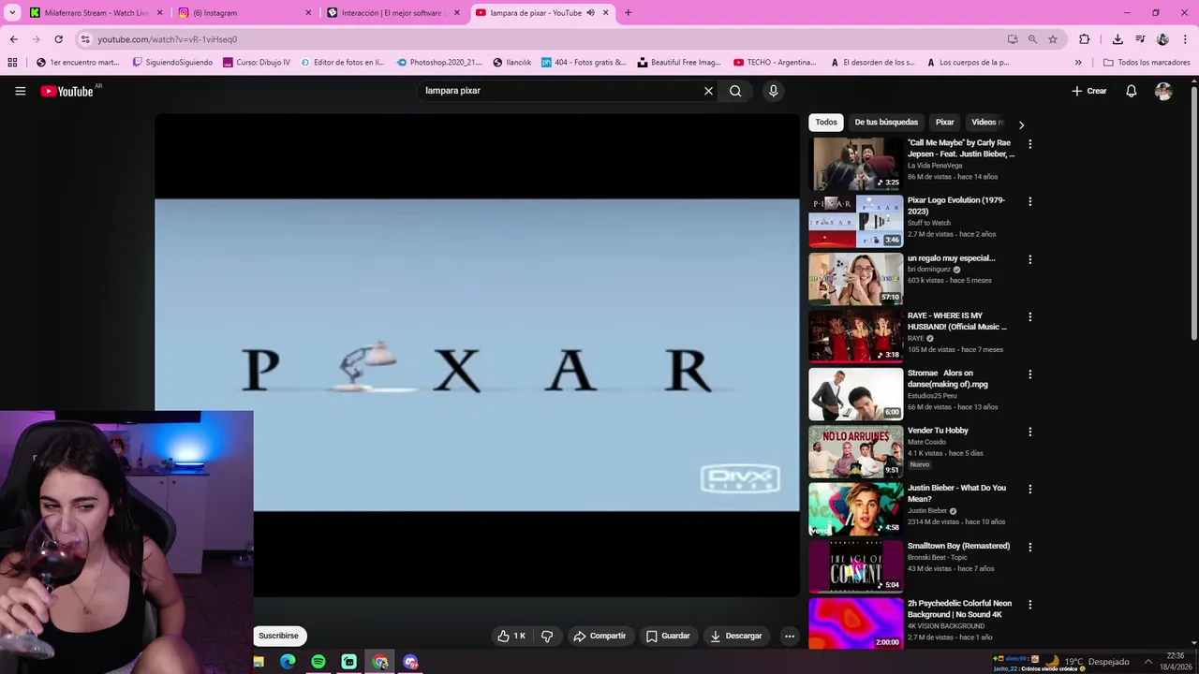Open Spotify from the taskbar
Screen dimensions: 1199x674
[x=318, y=662]
